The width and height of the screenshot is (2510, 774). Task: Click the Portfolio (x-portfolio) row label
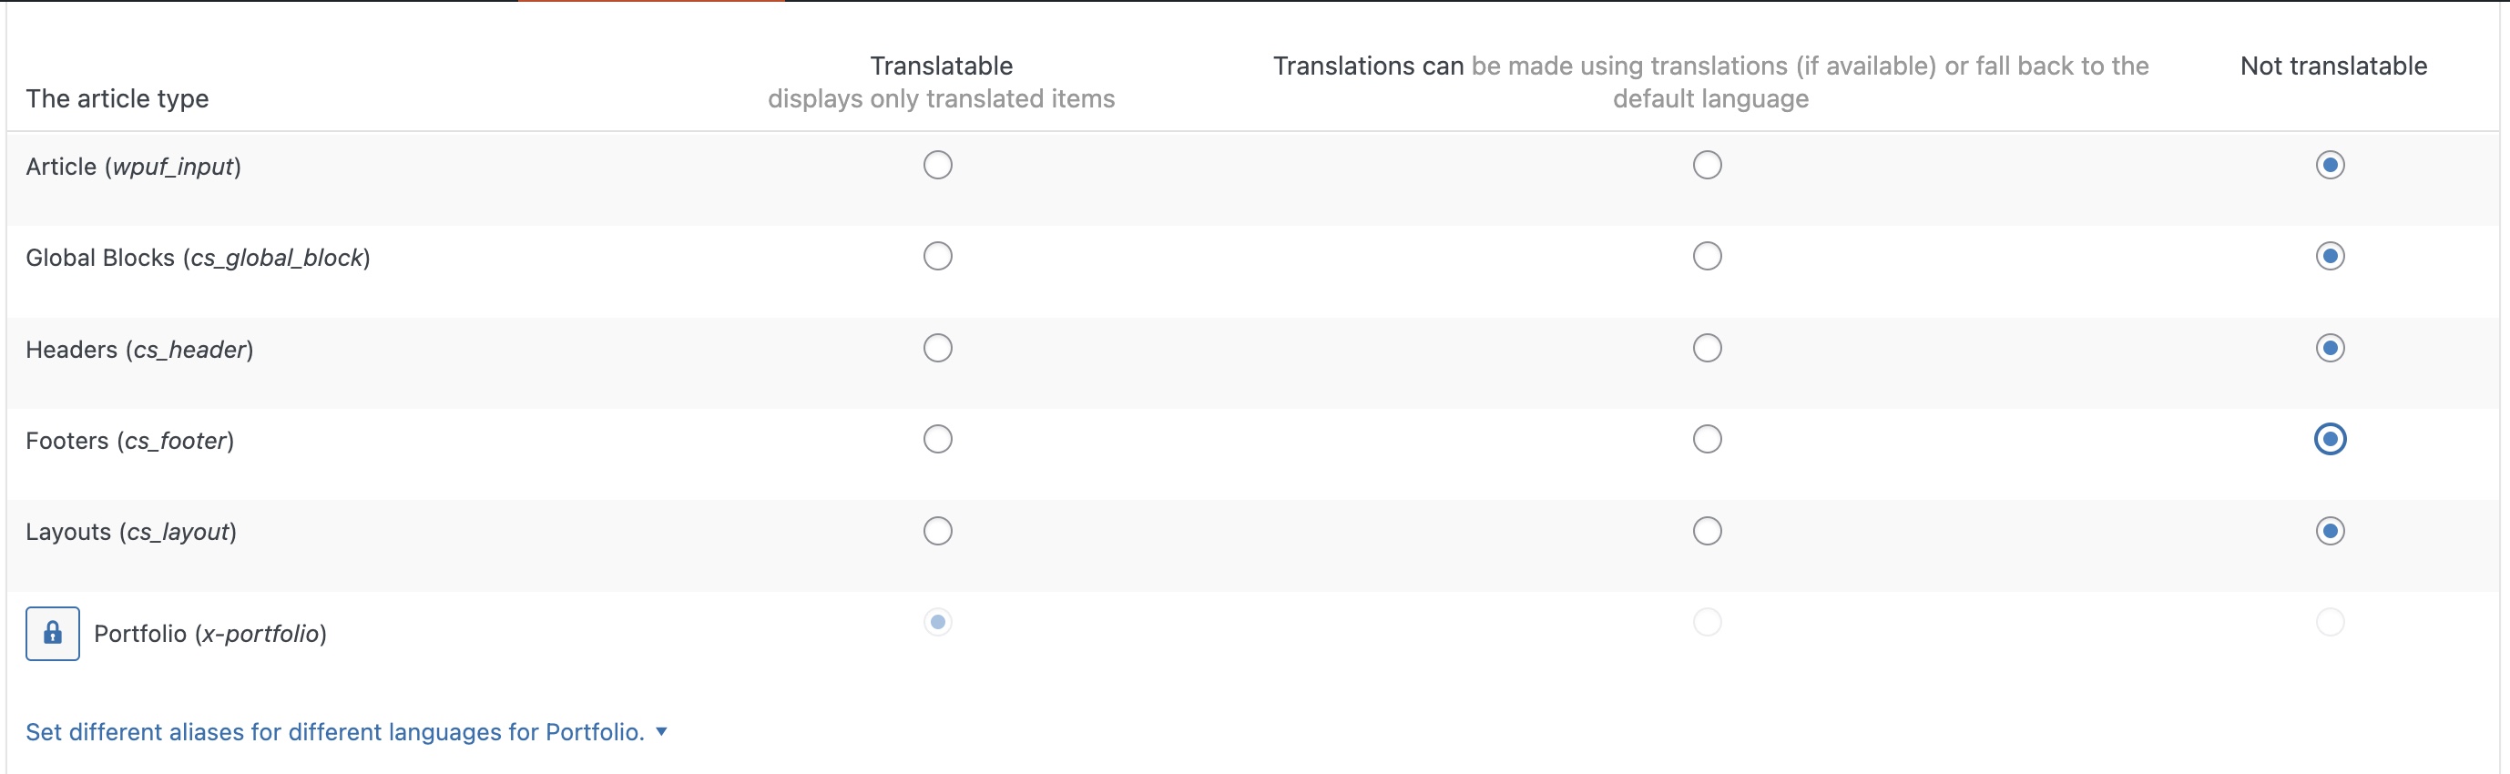(210, 634)
